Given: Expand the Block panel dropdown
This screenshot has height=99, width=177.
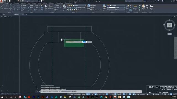Looking at the screenshot, I should pos(94,12).
